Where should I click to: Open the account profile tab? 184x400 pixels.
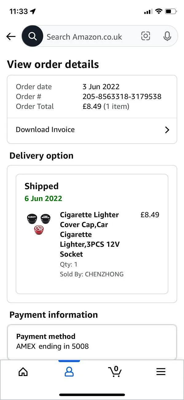pos(69,372)
